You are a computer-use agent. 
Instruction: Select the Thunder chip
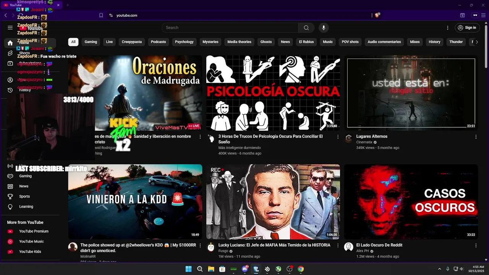[456, 42]
